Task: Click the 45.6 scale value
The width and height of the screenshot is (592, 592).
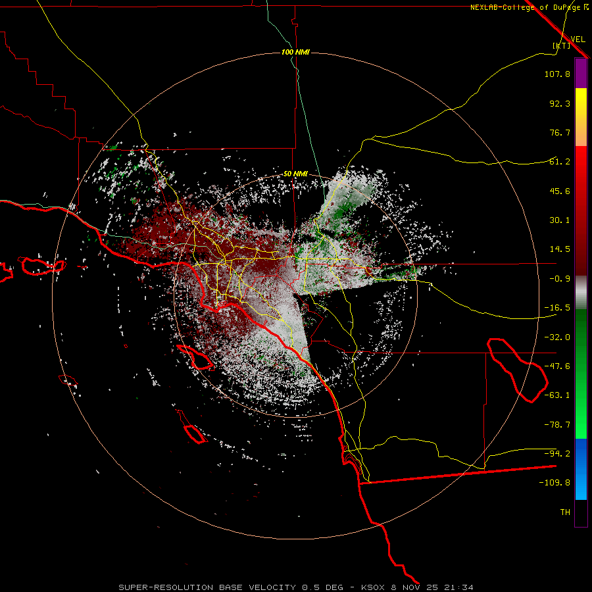Action: (560, 191)
